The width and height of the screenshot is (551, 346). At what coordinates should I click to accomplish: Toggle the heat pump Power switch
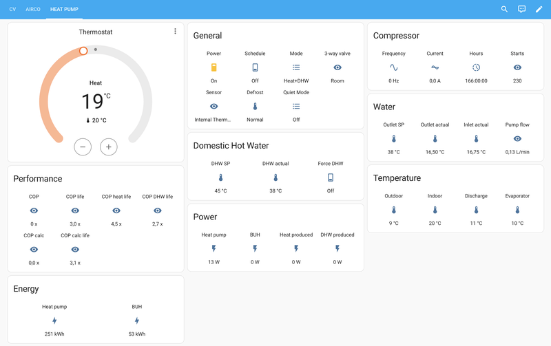[214, 67]
